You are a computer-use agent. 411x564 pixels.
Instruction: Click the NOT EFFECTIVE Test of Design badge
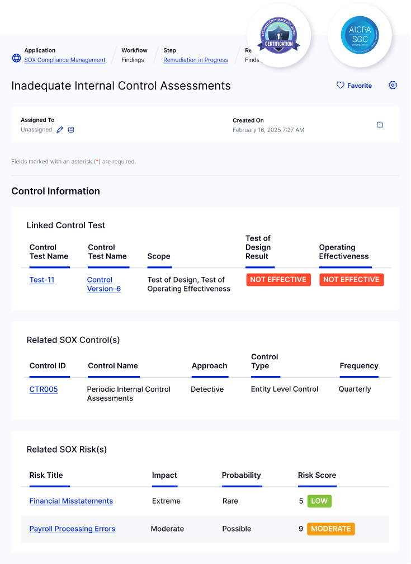278,280
